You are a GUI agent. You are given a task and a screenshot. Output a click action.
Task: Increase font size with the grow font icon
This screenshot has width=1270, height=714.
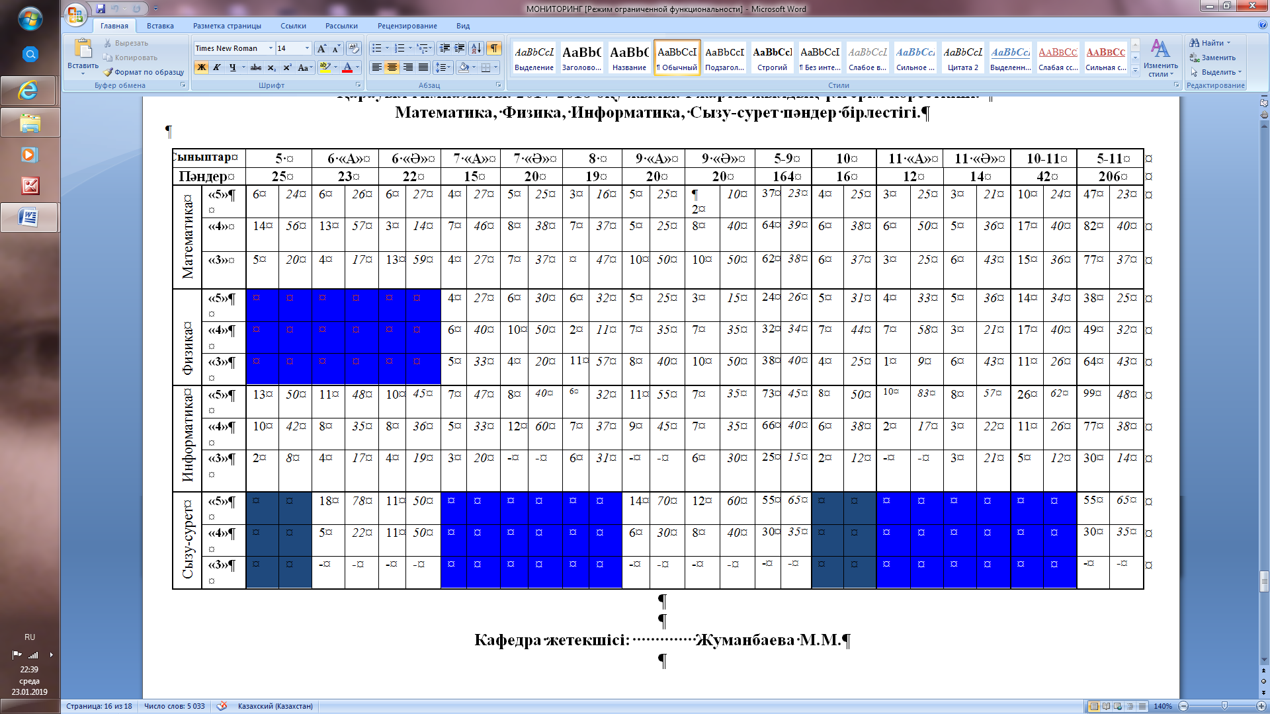pos(321,48)
